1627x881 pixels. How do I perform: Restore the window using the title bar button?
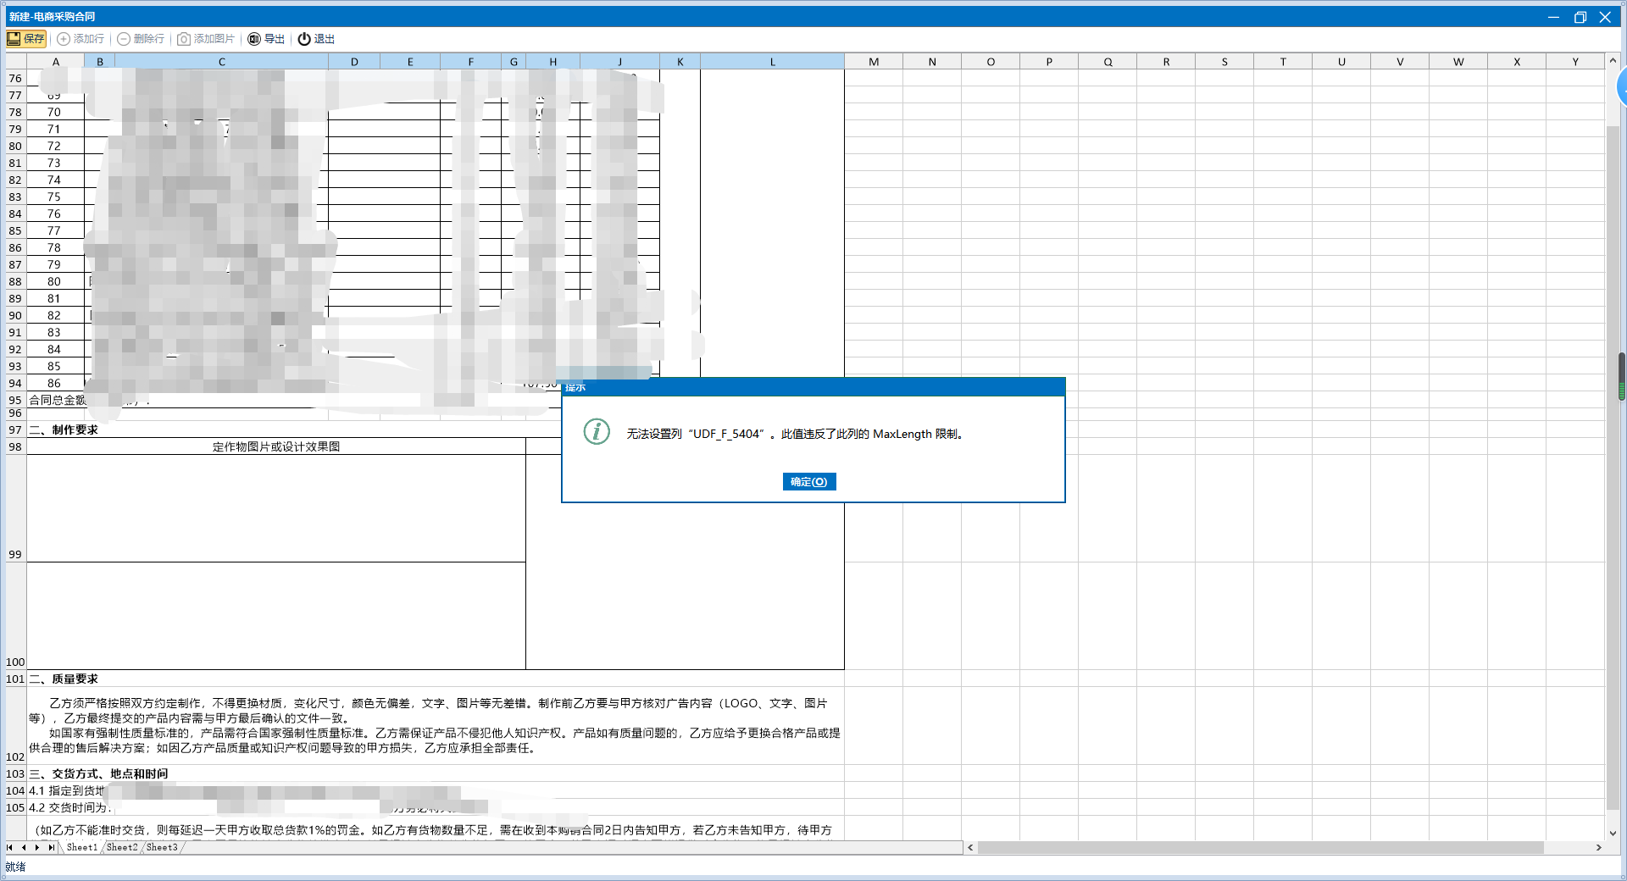tap(1580, 17)
